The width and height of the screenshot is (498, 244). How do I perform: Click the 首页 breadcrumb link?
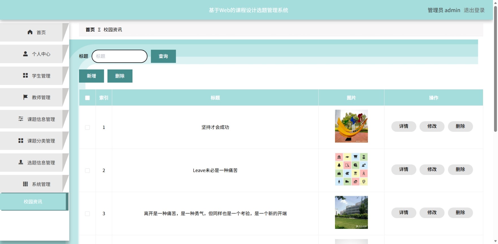pos(90,30)
